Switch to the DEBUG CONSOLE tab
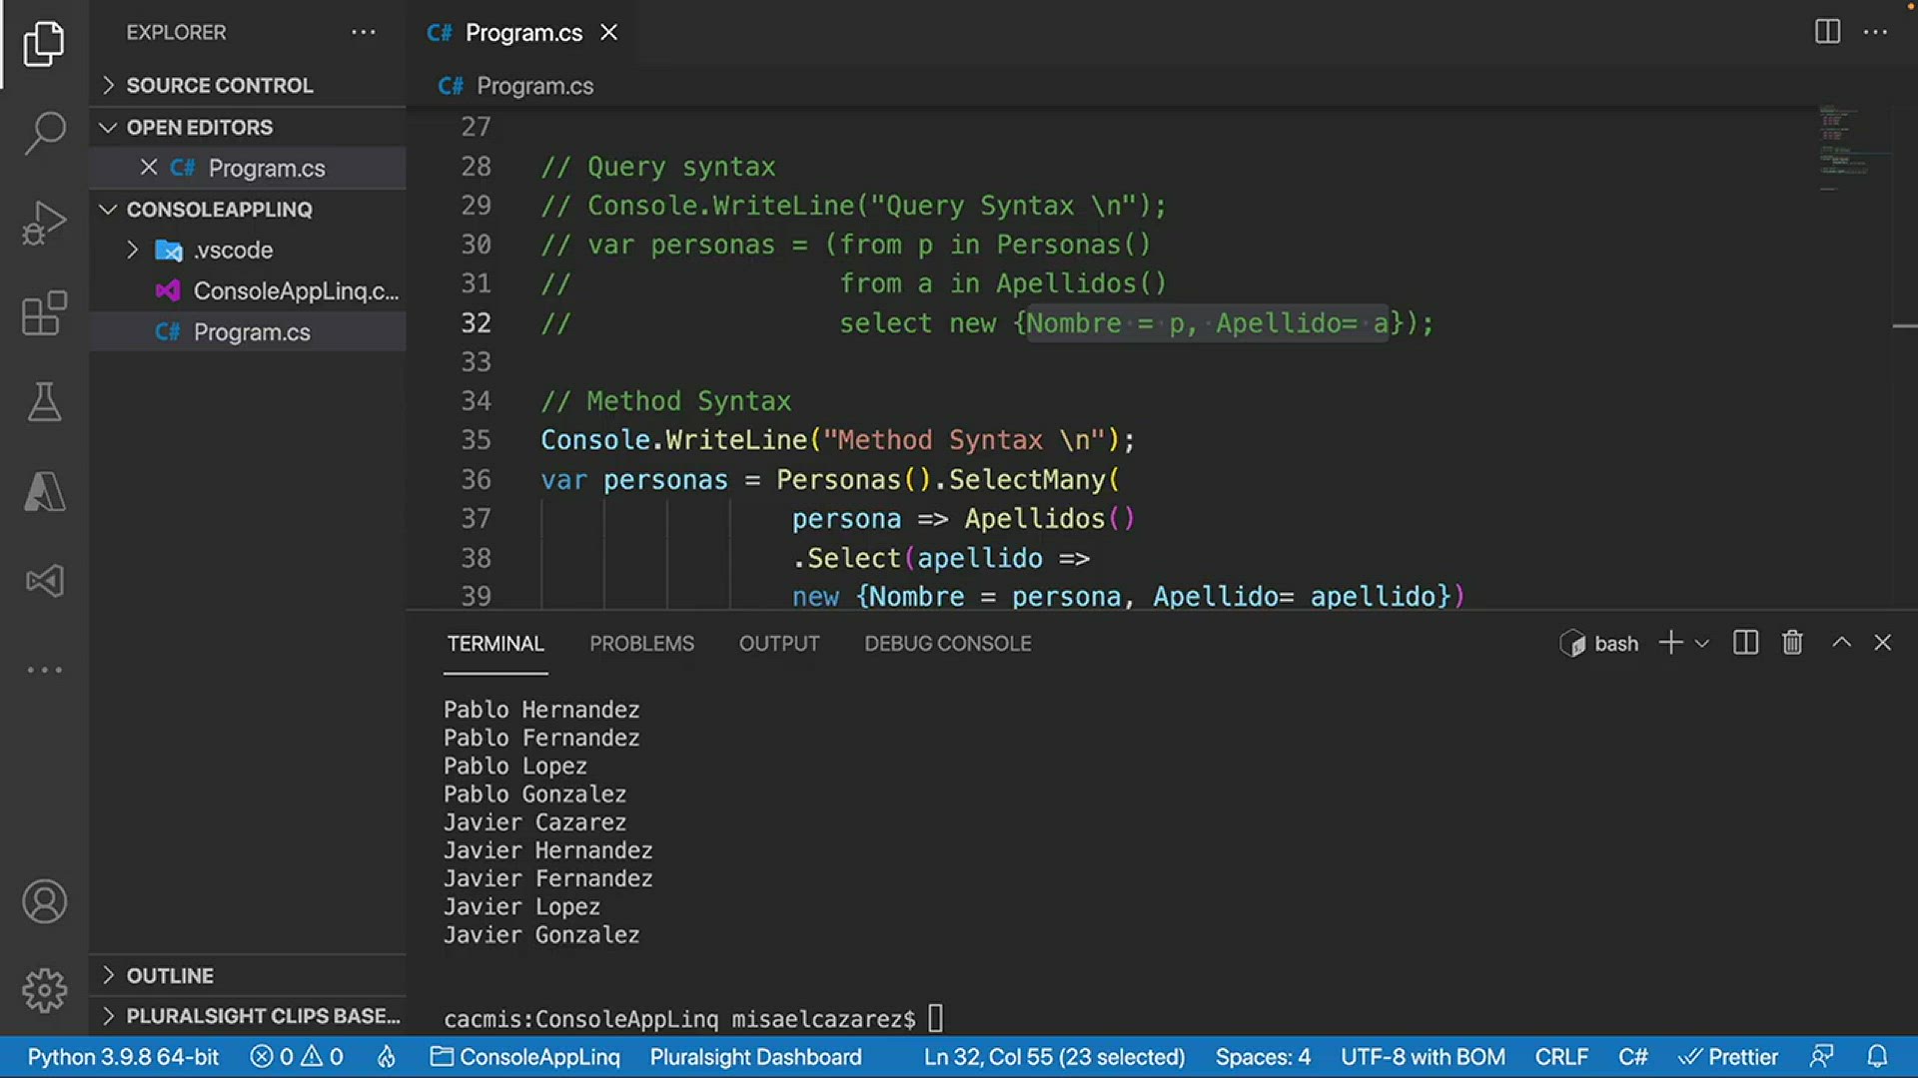Image resolution: width=1918 pixels, height=1078 pixels. pos(948,644)
